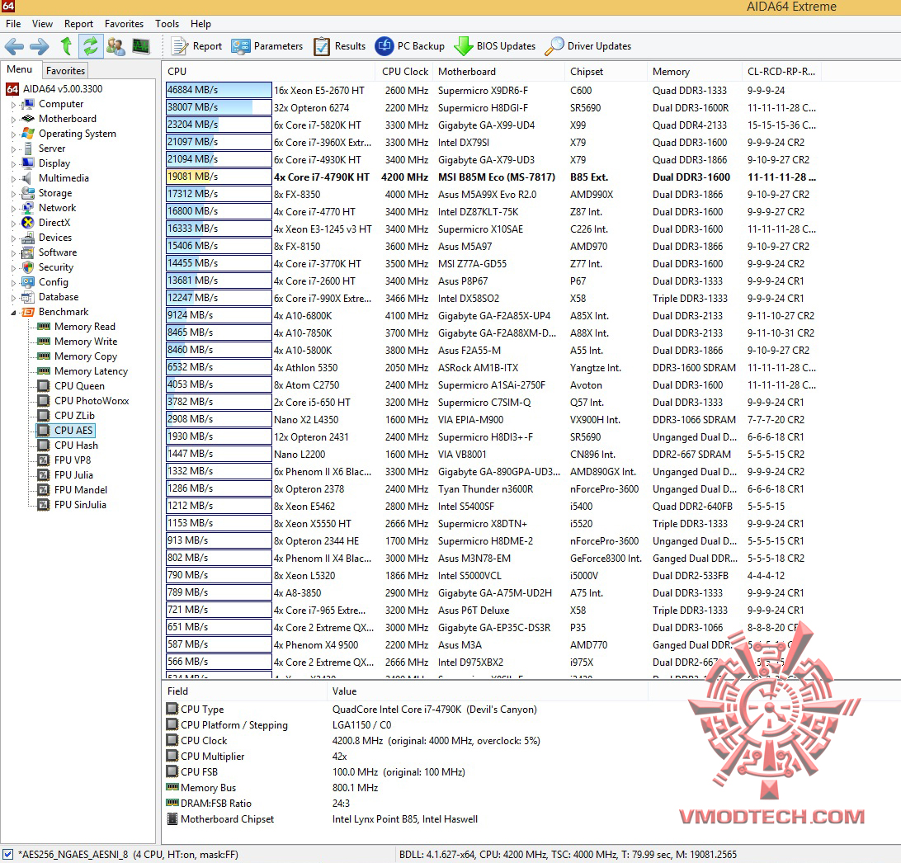Sort by the CL-RCD-RP-R... column header
Image resolution: width=901 pixels, height=863 pixels.
[x=781, y=71]
